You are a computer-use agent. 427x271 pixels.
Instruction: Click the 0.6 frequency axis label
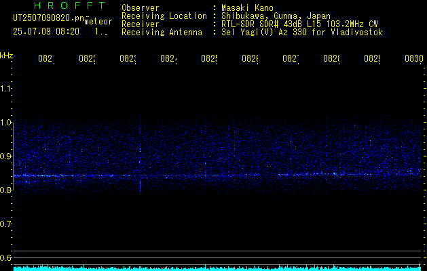(5, 257)
